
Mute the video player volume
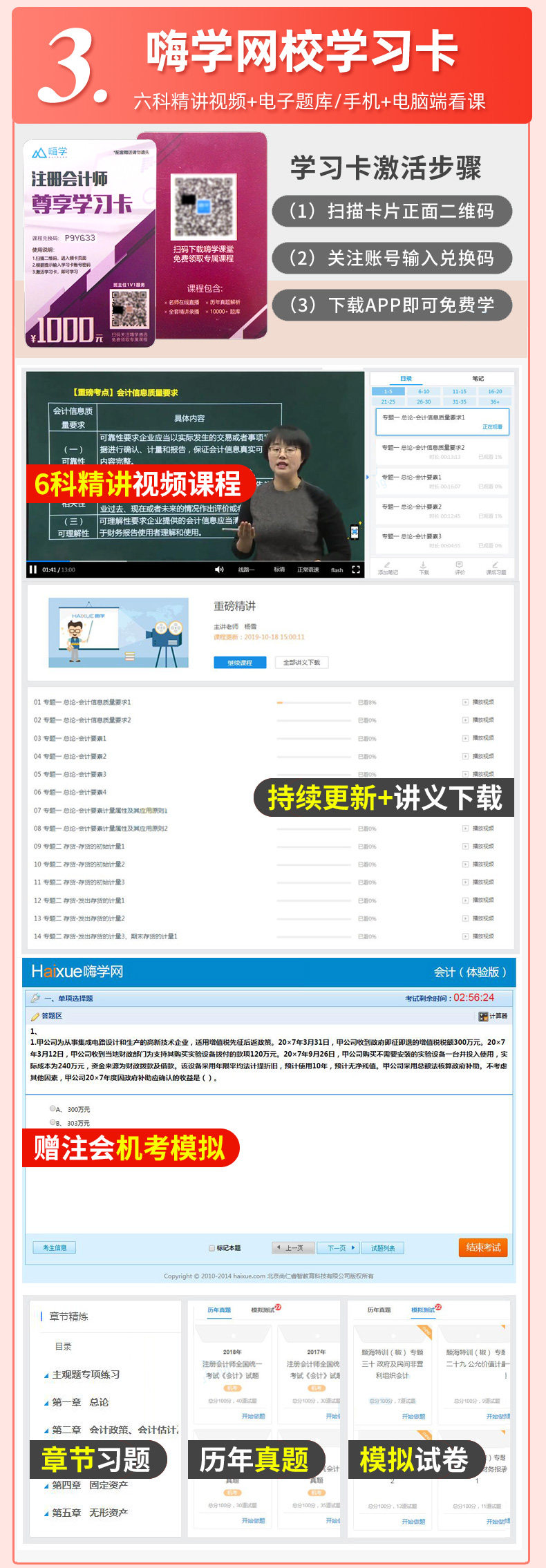coord(219,569)
